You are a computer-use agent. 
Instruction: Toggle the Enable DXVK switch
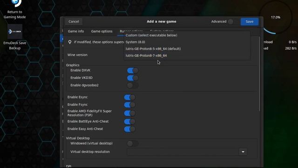132,70
